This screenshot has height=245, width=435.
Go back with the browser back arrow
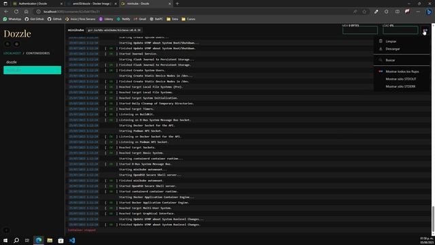click(6, 12)
